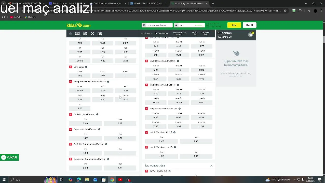
Task: Select Ev Sahibi Yarı Kazanır Evet odds 2.43
Action: (x=85, y=123)
